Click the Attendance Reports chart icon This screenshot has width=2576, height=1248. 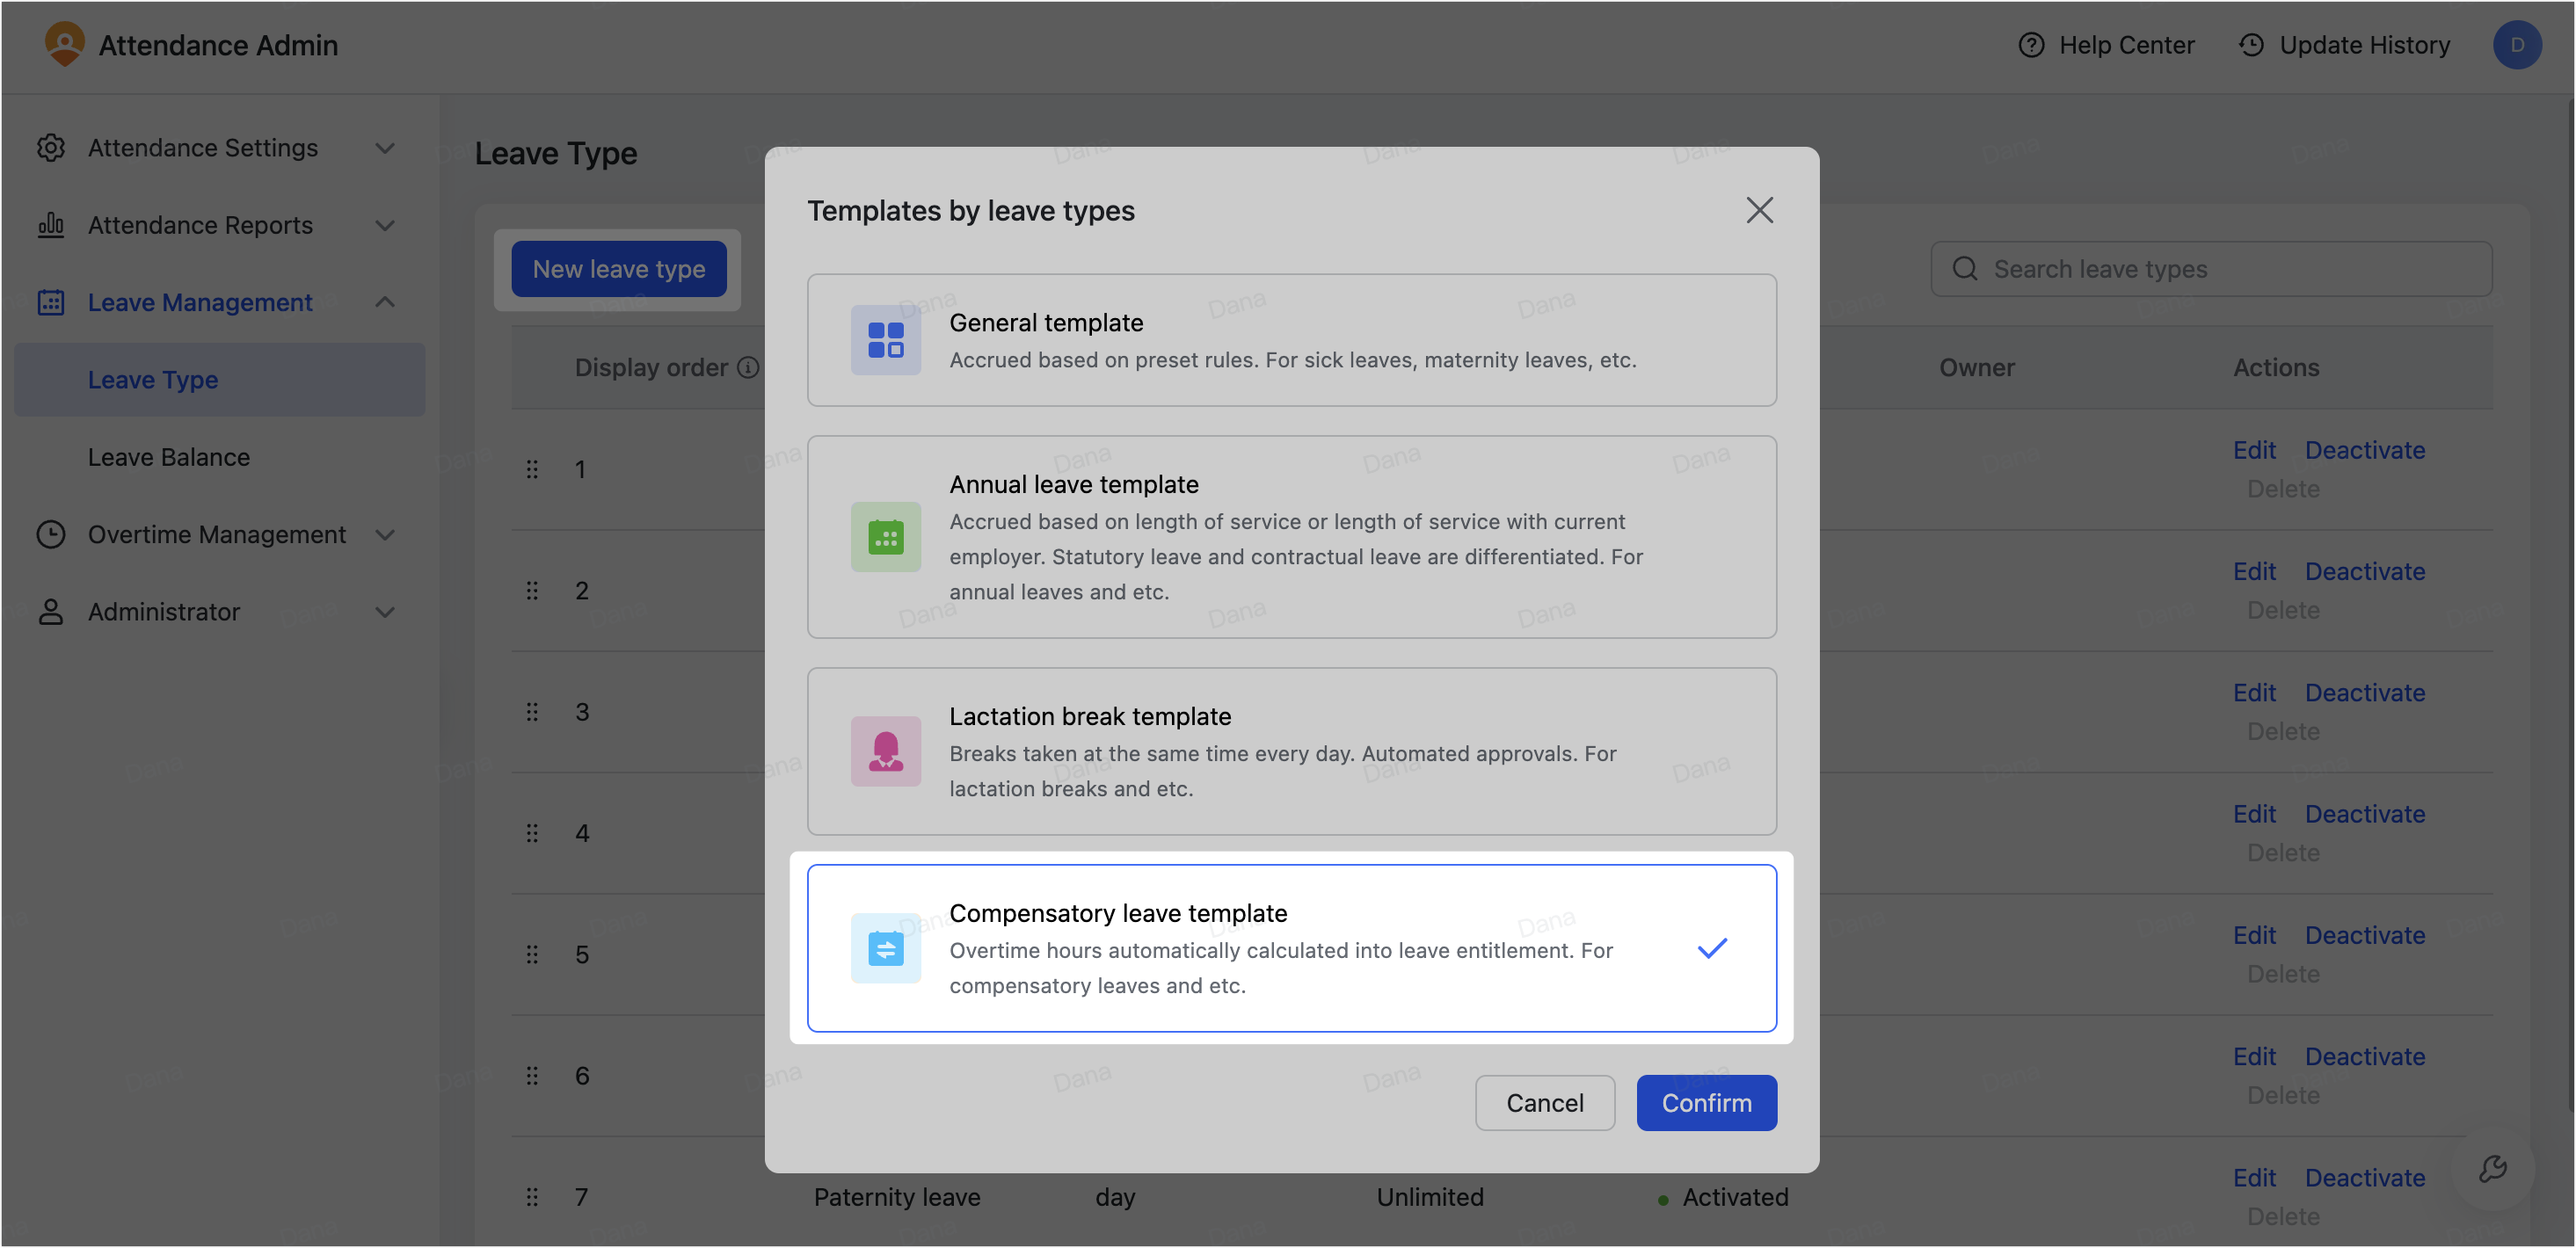click(x=51, y=225)
